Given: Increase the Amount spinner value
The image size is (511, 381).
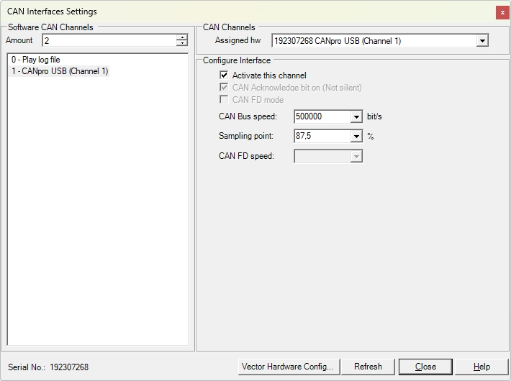Looking at the screenshot, I should click(x=182, y=37).
